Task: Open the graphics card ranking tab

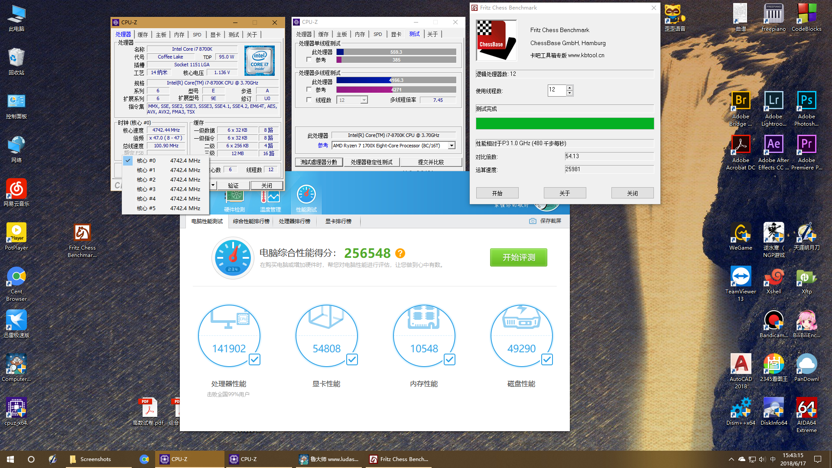Action: (x=338, y=221)
